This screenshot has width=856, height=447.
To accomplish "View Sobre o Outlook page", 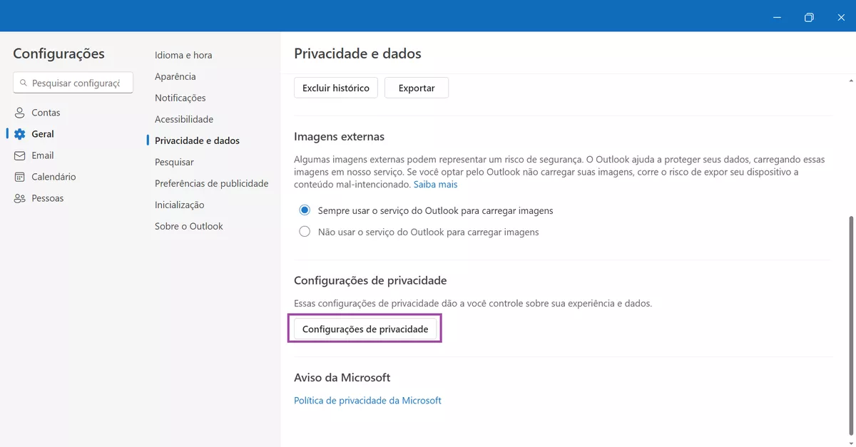I will point(188,226).
